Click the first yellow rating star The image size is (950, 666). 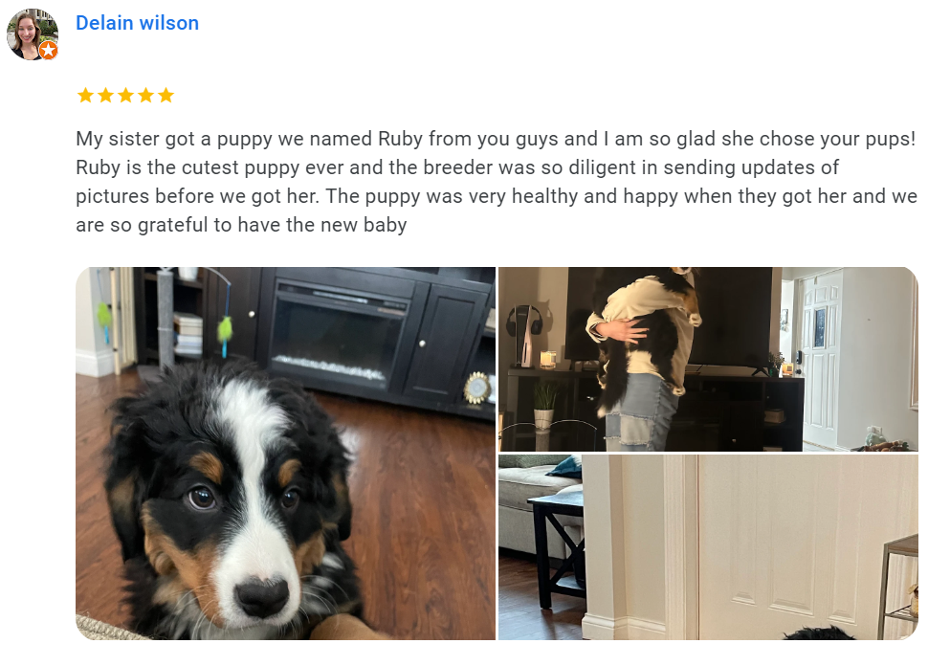pyautogui.click(x=85, y=95)
